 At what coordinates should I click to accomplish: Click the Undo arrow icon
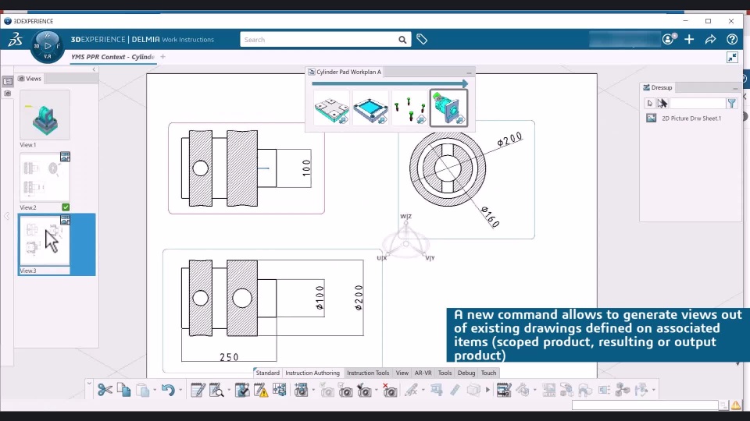point(168,390)
